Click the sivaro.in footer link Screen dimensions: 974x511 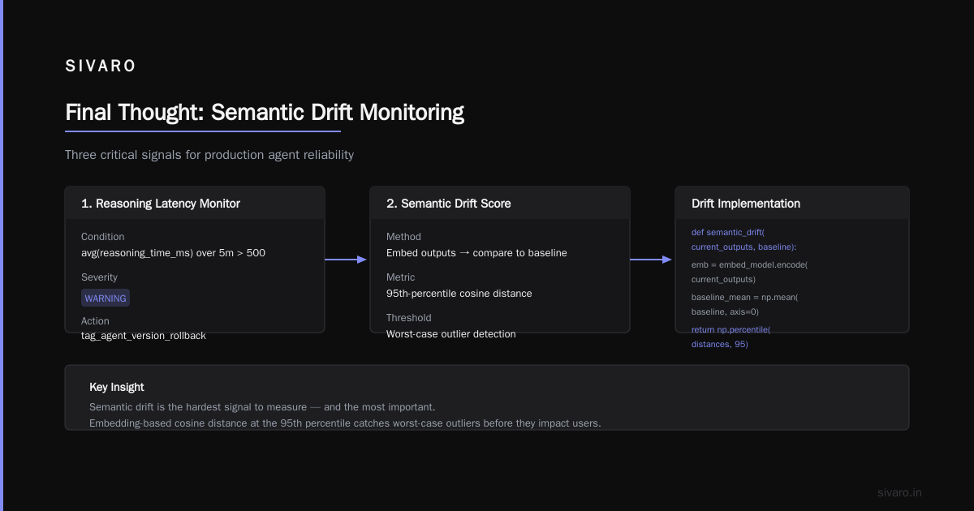pos(899,492)
